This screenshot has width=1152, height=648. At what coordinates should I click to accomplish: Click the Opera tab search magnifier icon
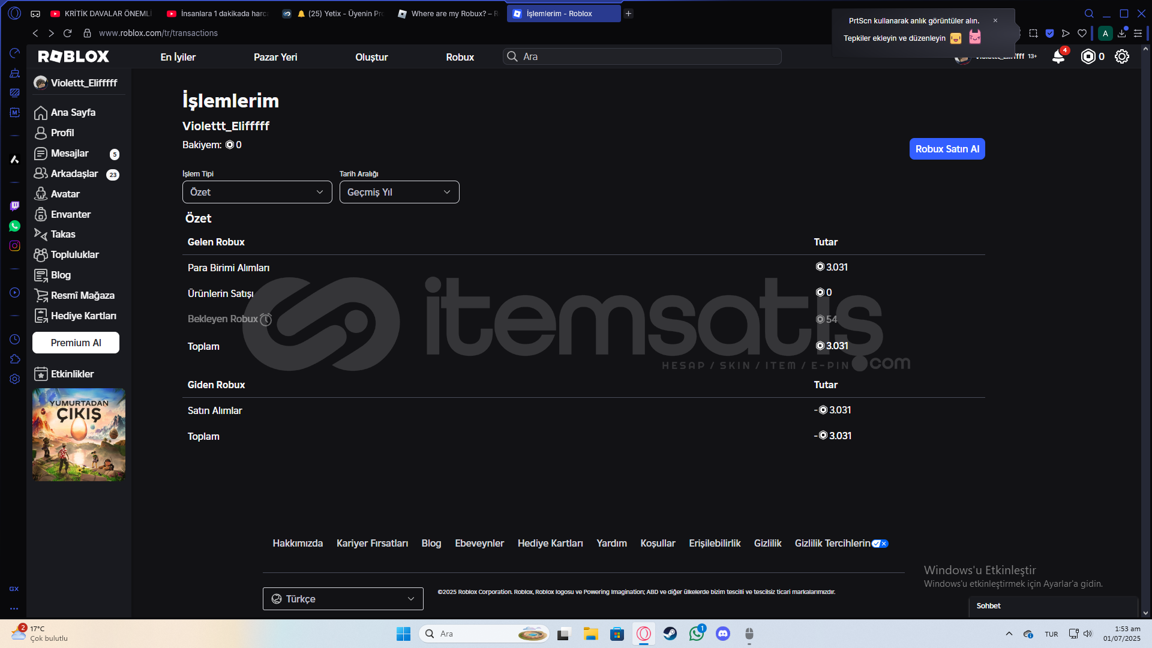(1089, 13)
